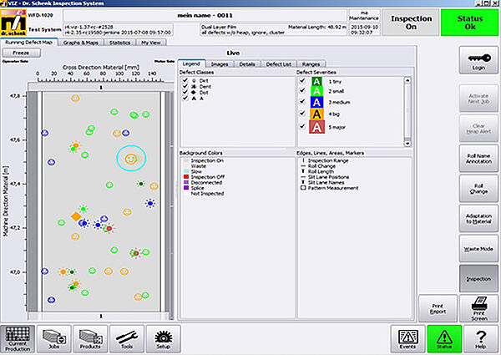The height and width of the screenshot is (355, 501).
Task: Select the Images tab
Action: pyautogui.click(x=220, y=64)
